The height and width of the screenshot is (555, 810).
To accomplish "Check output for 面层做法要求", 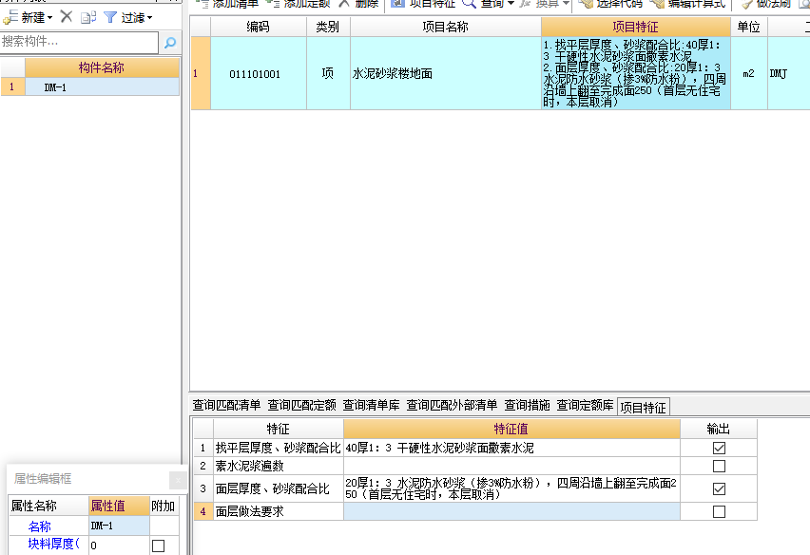I will point(719,511).
